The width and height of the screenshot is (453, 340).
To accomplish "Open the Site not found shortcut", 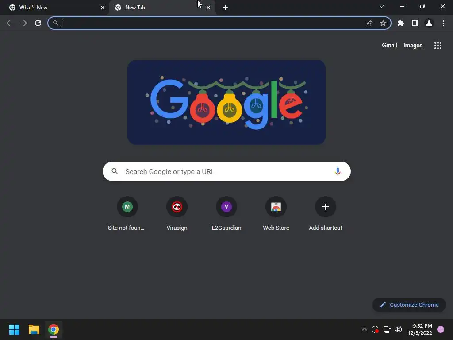I will click(127, 213).
